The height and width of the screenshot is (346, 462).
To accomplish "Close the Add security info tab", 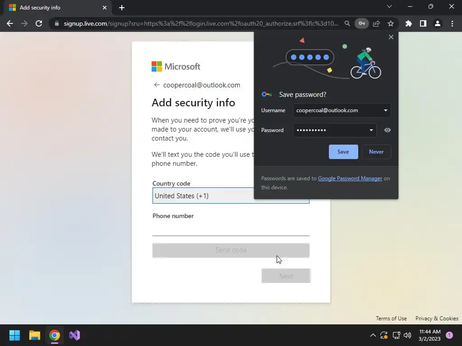I will point(105,8).
